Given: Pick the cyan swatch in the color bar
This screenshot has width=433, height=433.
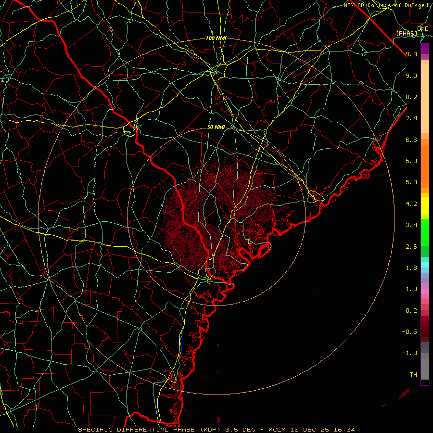Looking at the screenshot, I should click(x=425, y=265).
